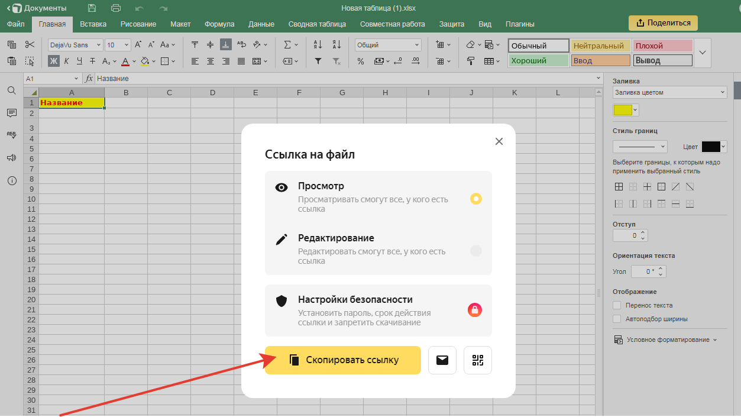Align cell content to bottom
741x417 pixels.
pos(226,44)
